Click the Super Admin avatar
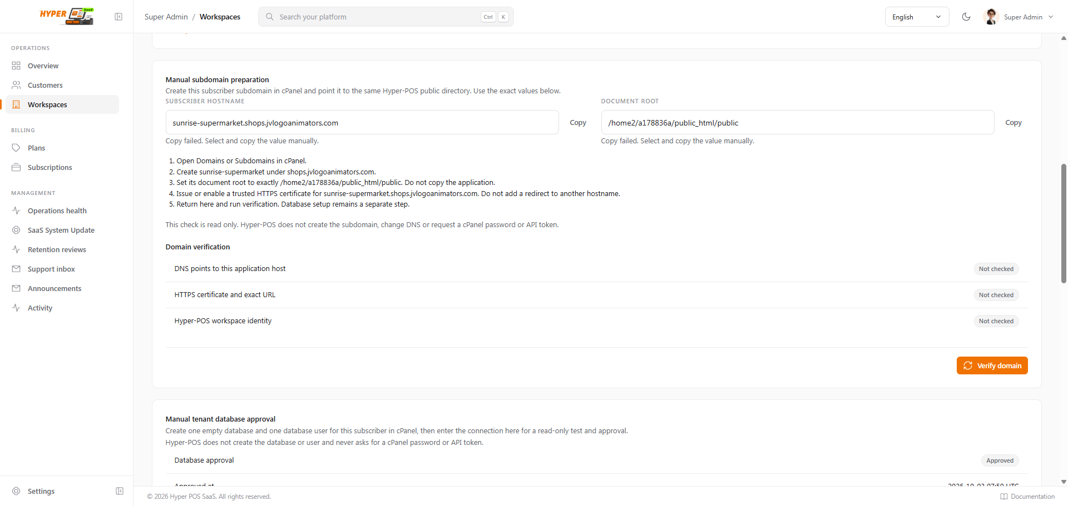 pos(991,17)
